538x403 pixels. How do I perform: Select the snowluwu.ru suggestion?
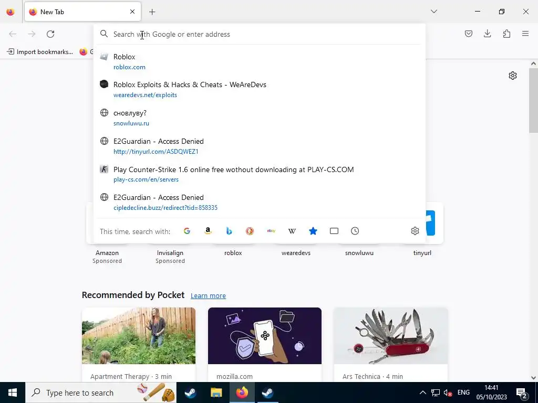click(260, 118)
